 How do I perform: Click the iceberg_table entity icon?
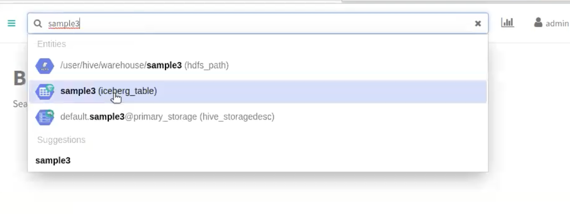pos(45,91)
